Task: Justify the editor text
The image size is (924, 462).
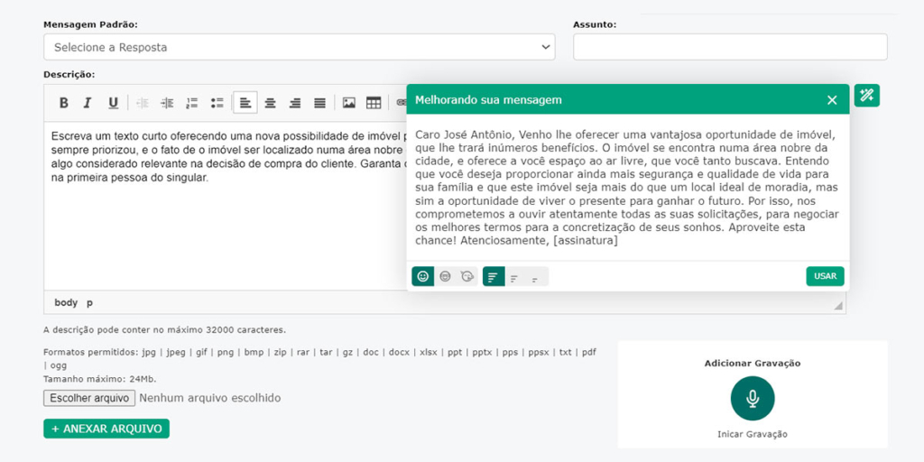Action: coord(319,103)
